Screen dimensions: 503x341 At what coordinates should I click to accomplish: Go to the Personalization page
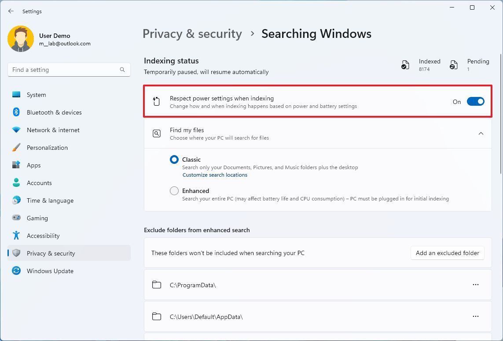47,148
